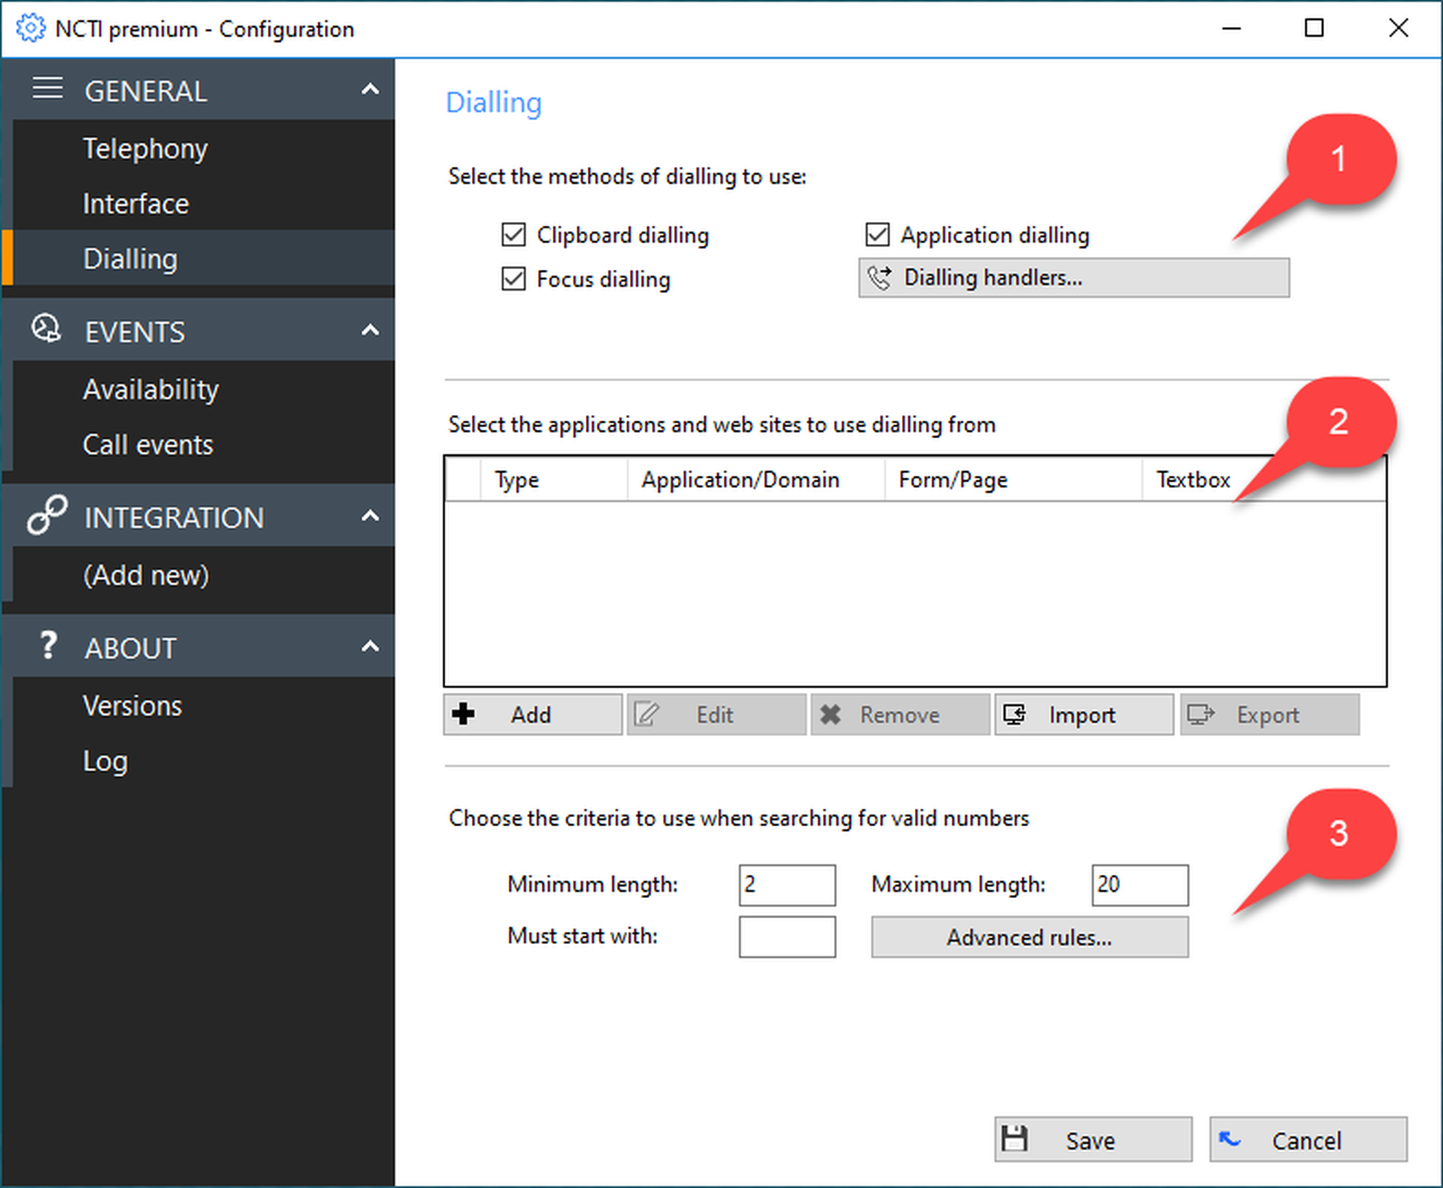The width and height of the screenshot is (1443, 1188).
Task: Click the headset icon beside EVENTS
Action: click(47, 329)
